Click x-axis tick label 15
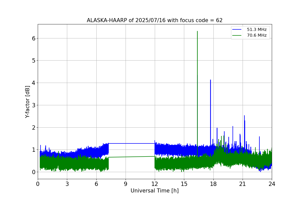 tap(184, 184)
